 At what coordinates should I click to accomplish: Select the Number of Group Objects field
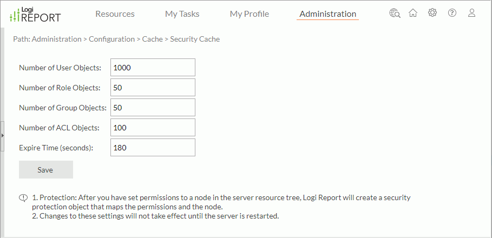point(153,108)
